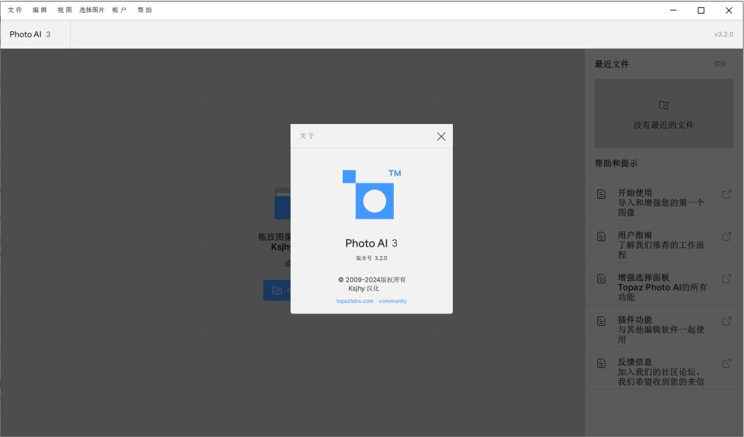Open the 用户指南 help entry text
744x437 pixels.
(661, 245)
